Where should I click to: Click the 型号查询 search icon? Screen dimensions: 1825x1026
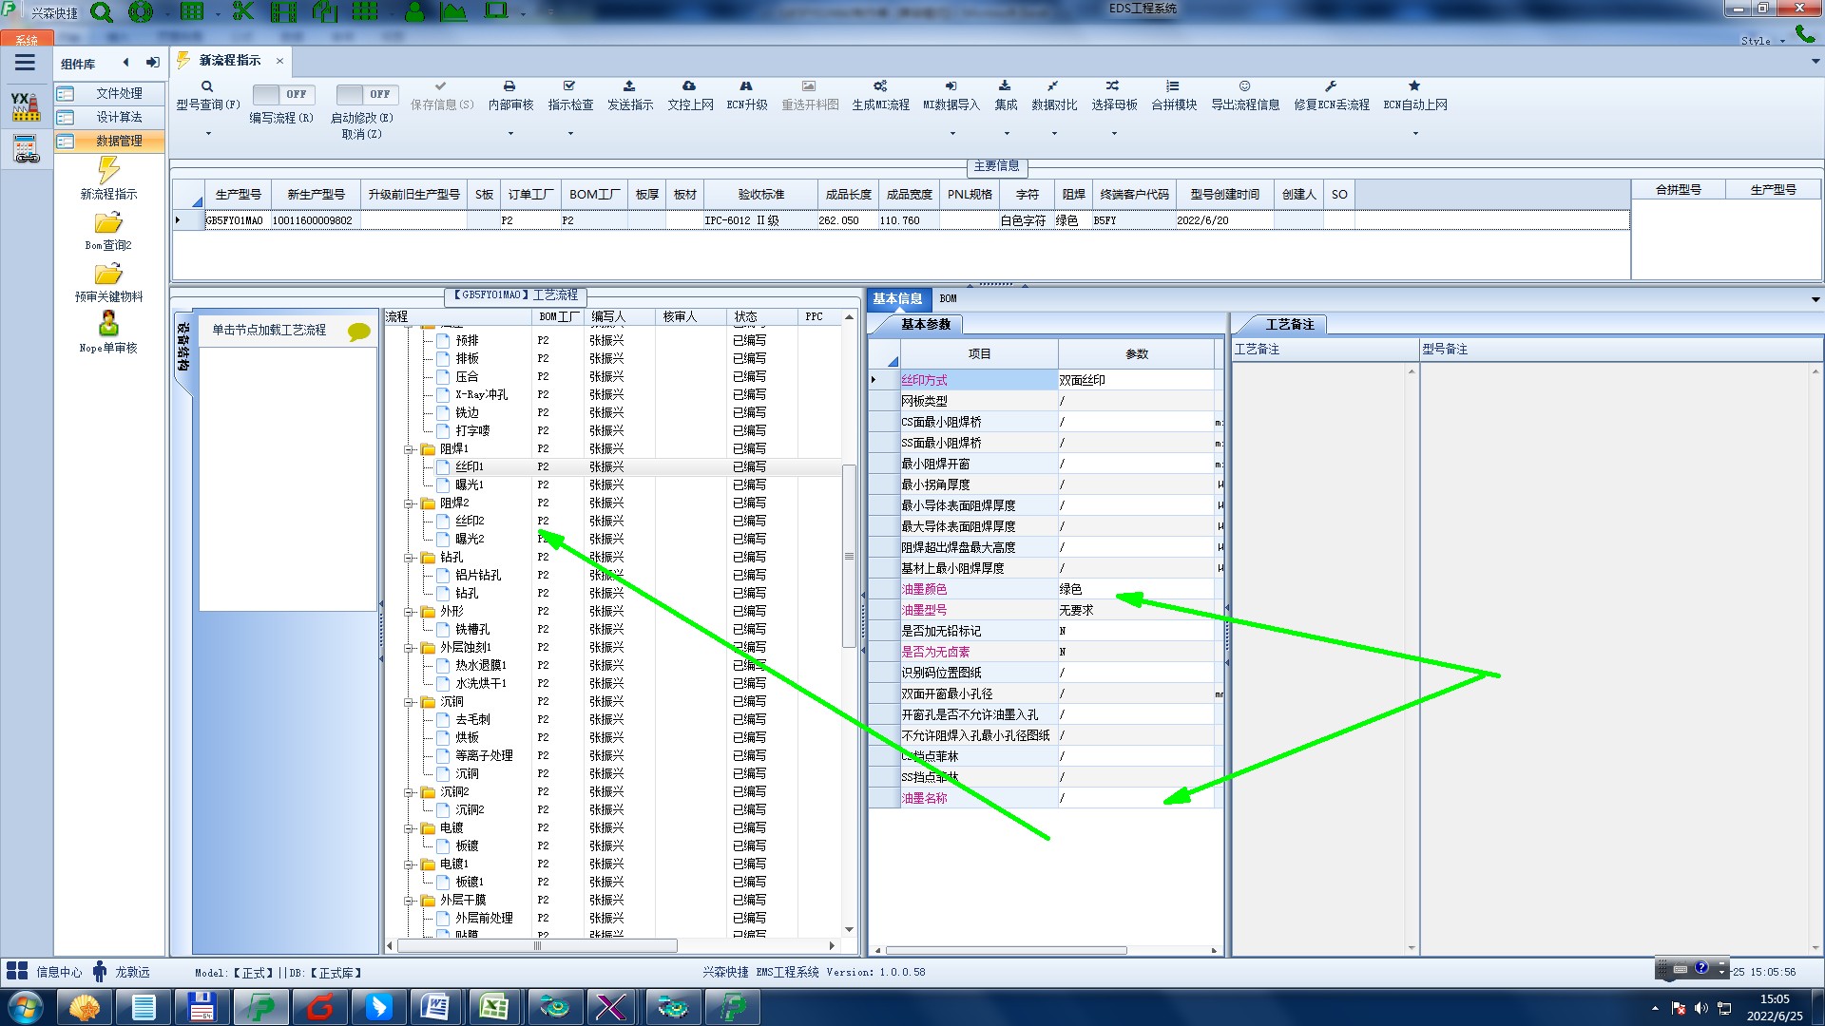pos(207,86)
